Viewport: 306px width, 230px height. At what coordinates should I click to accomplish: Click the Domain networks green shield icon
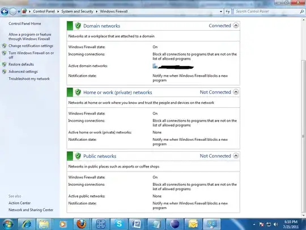point(78,26)
